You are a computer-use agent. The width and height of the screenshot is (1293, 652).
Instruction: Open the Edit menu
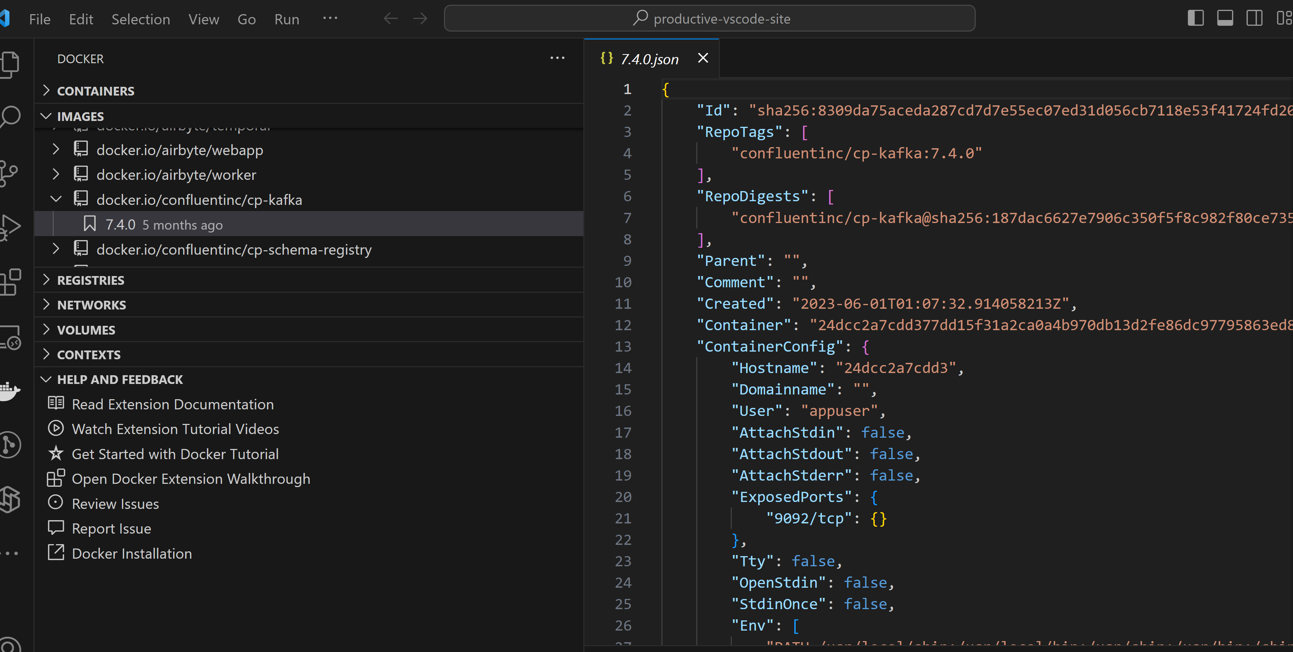click(x=81, y=19)
